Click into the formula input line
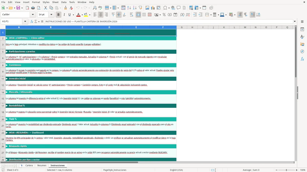 168,21
